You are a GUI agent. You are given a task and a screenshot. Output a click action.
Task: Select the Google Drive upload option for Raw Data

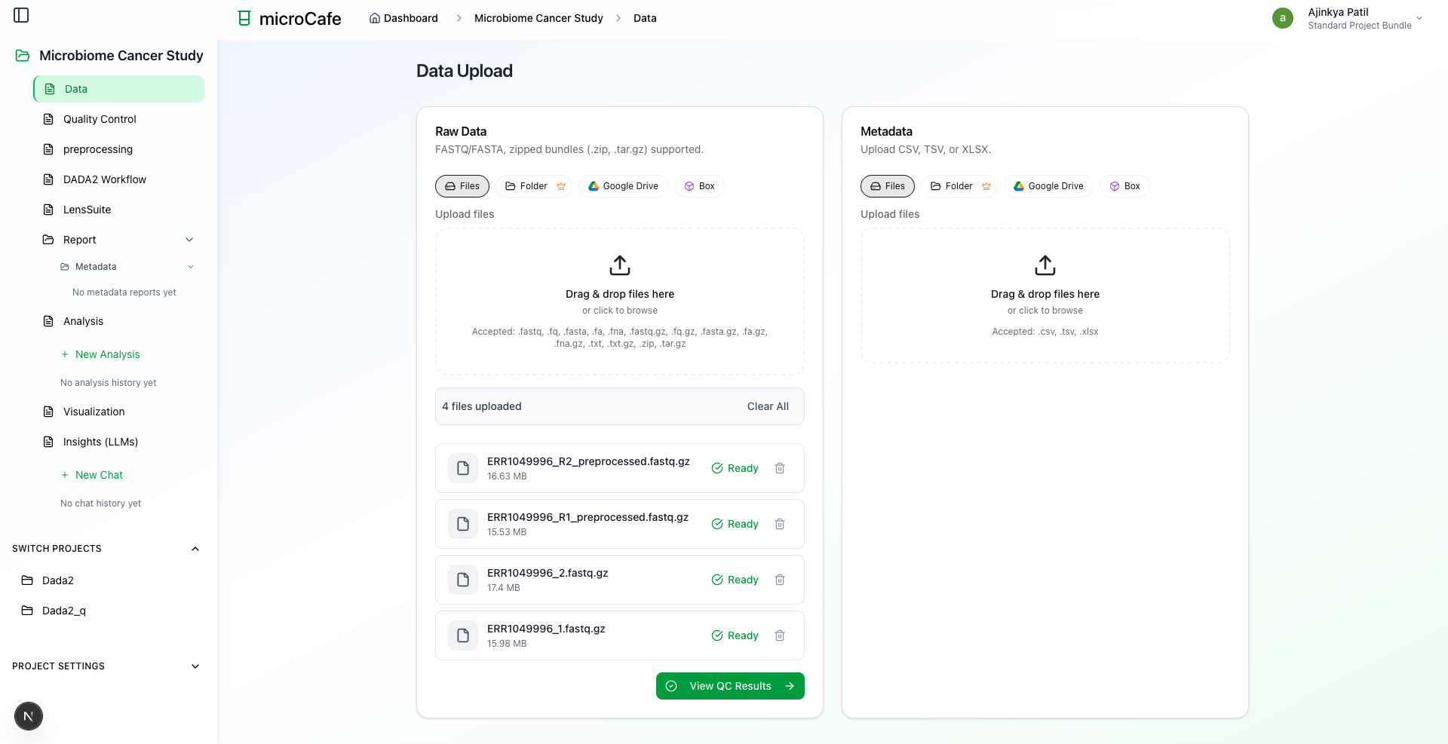[x=623, y=186]
